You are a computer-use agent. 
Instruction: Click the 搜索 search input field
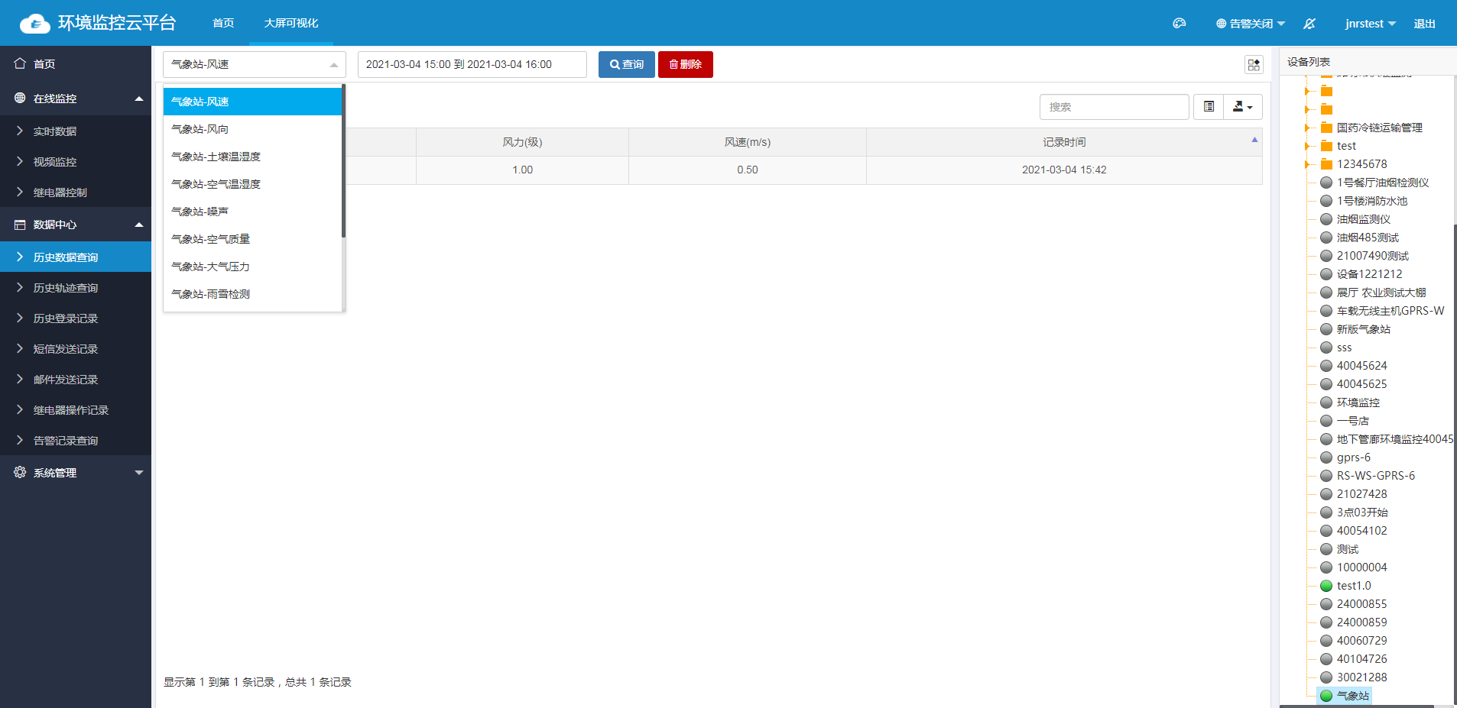(1114, 107)
